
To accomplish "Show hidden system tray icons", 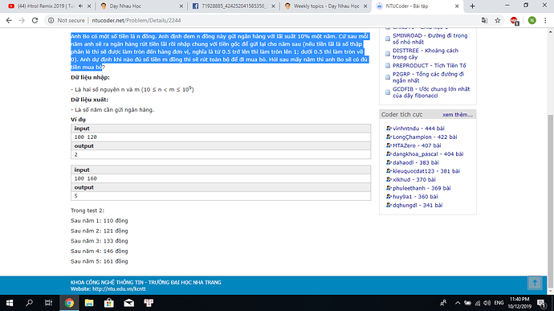I will click(458, 303).
